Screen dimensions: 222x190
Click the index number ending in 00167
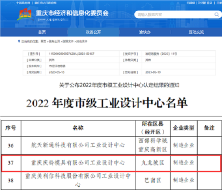click(x=72, y=54)
